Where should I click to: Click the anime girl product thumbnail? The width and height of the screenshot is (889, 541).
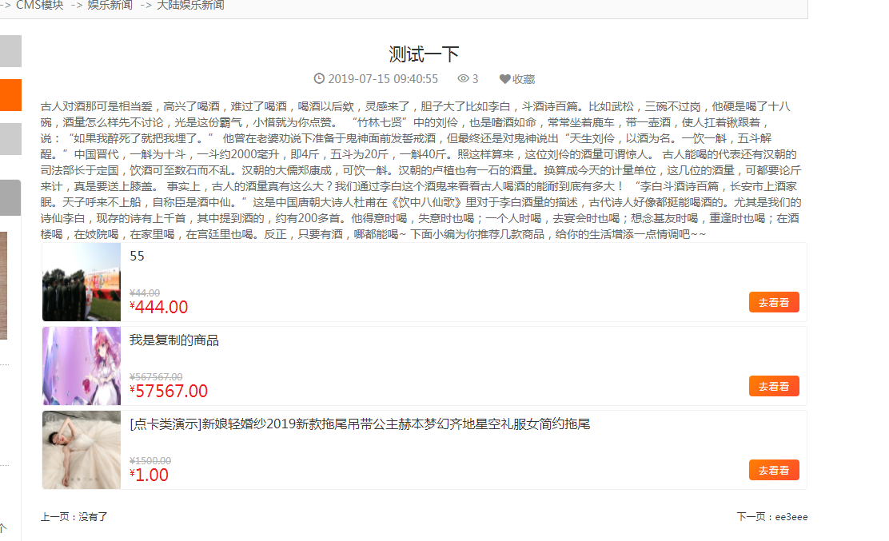pos(82,366)
